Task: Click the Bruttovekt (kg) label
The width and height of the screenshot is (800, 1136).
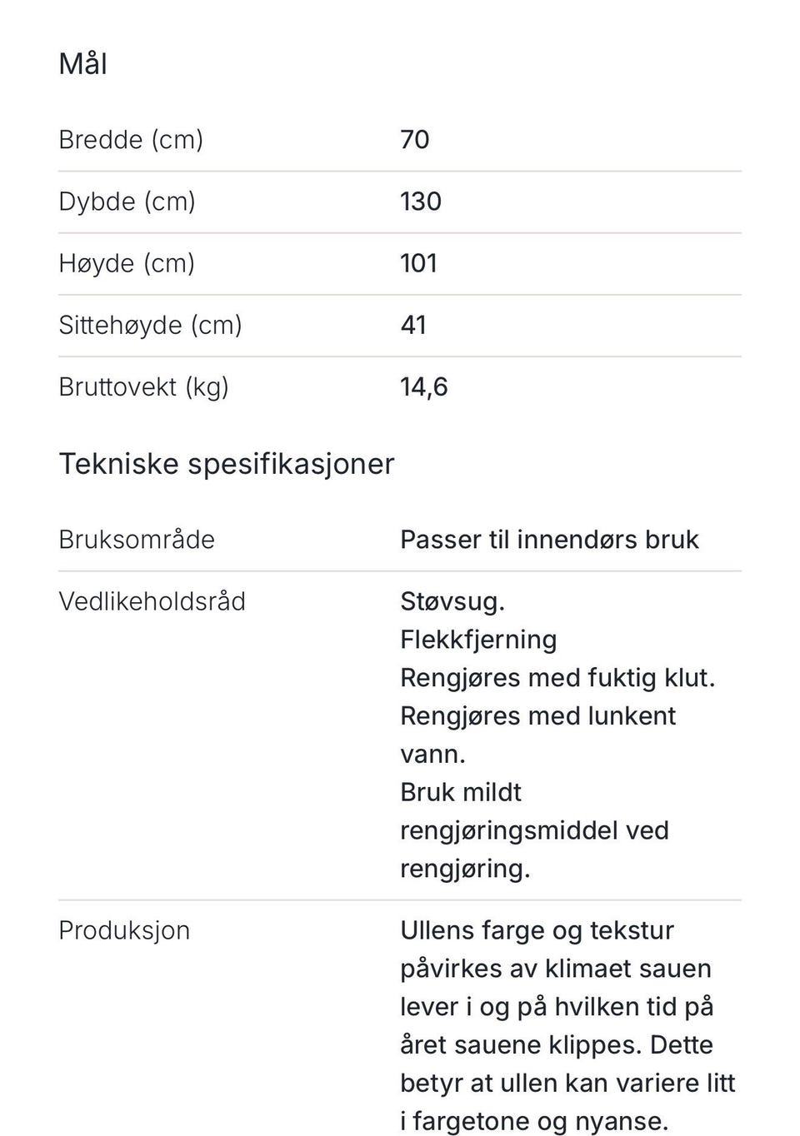Action: pyautogui.click(x=143, y=386)
